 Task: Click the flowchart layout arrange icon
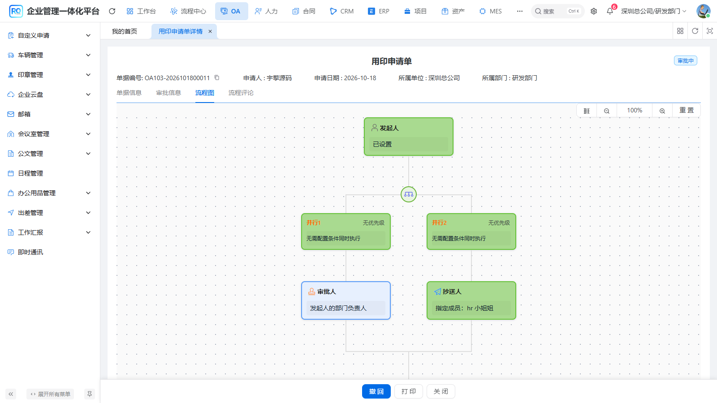point(587,111)
